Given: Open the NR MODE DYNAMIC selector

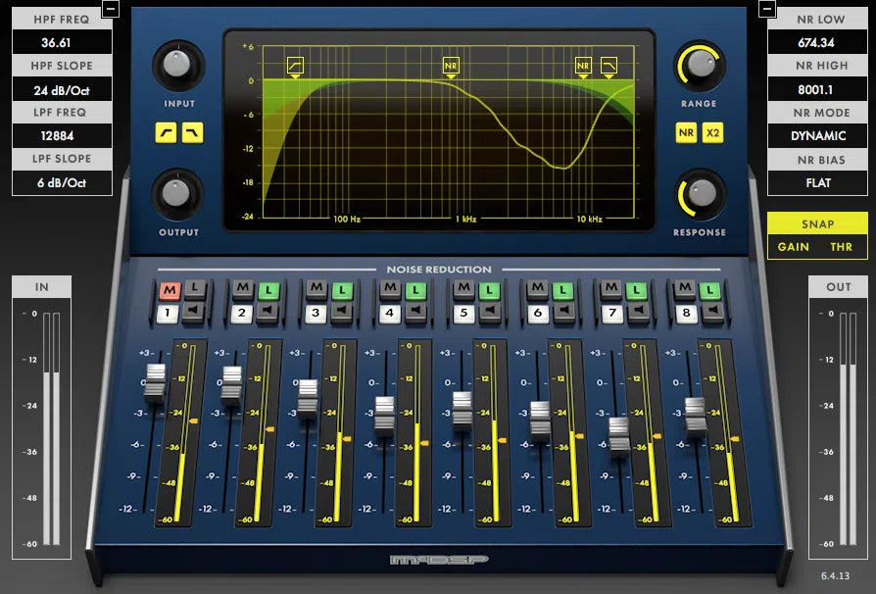Looking at the screenshot, I should (817, 135).
